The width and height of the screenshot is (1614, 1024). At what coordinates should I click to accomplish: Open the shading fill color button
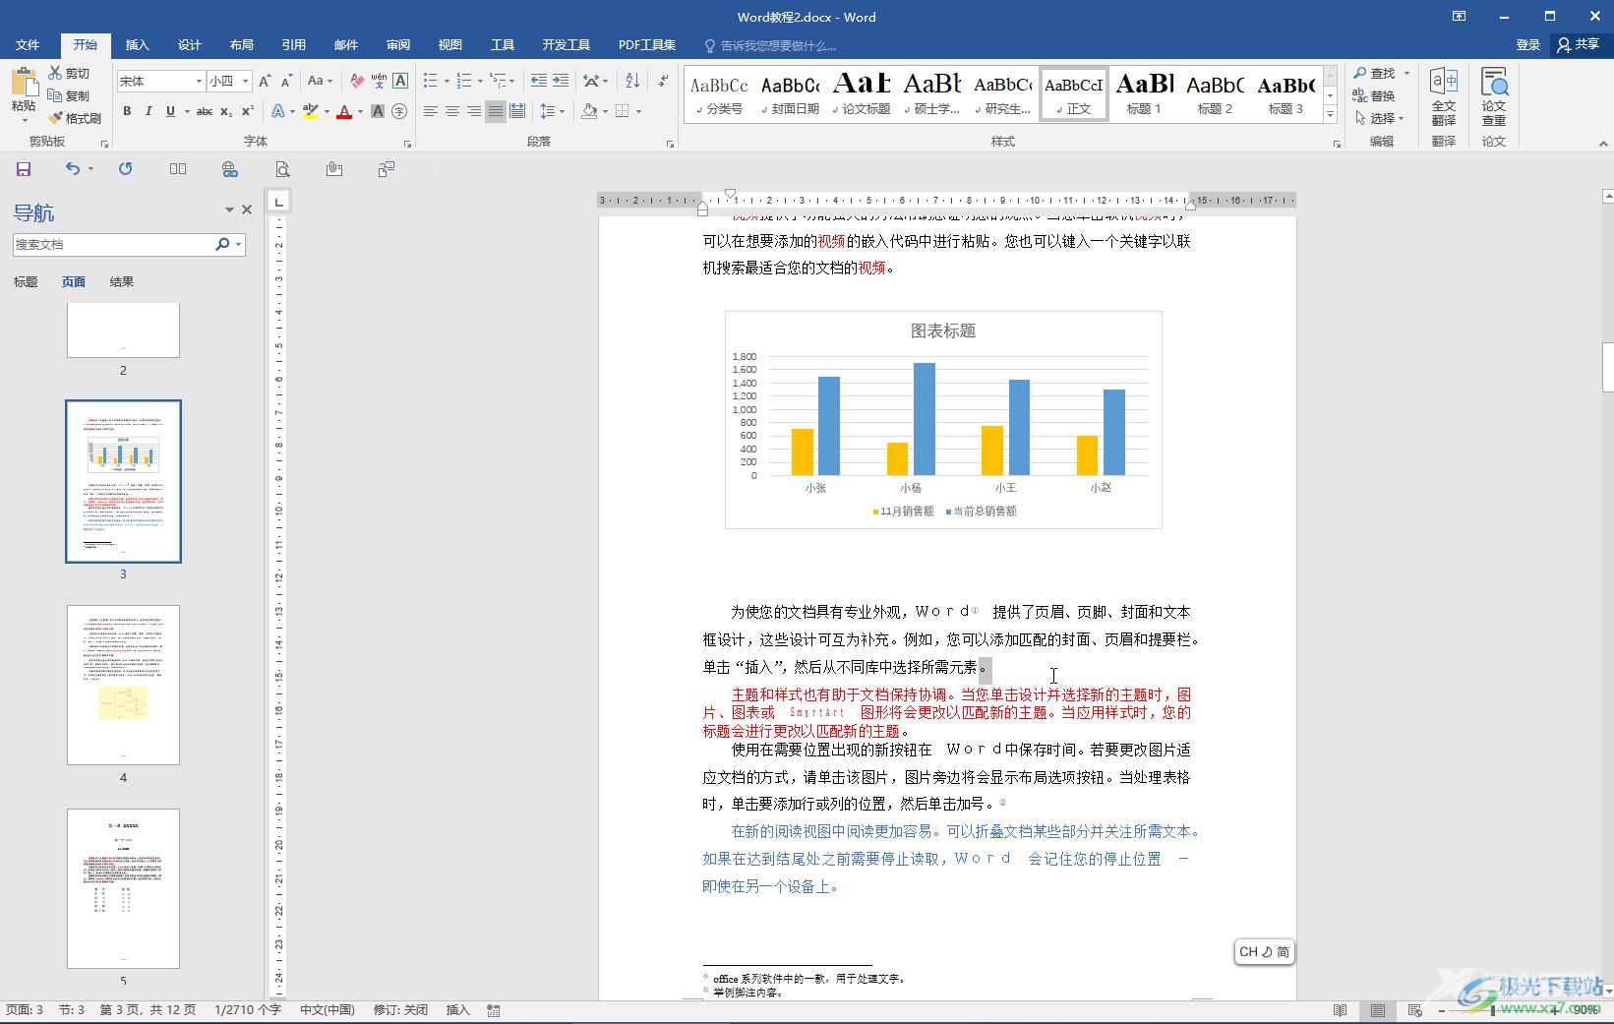coord(589,111)
